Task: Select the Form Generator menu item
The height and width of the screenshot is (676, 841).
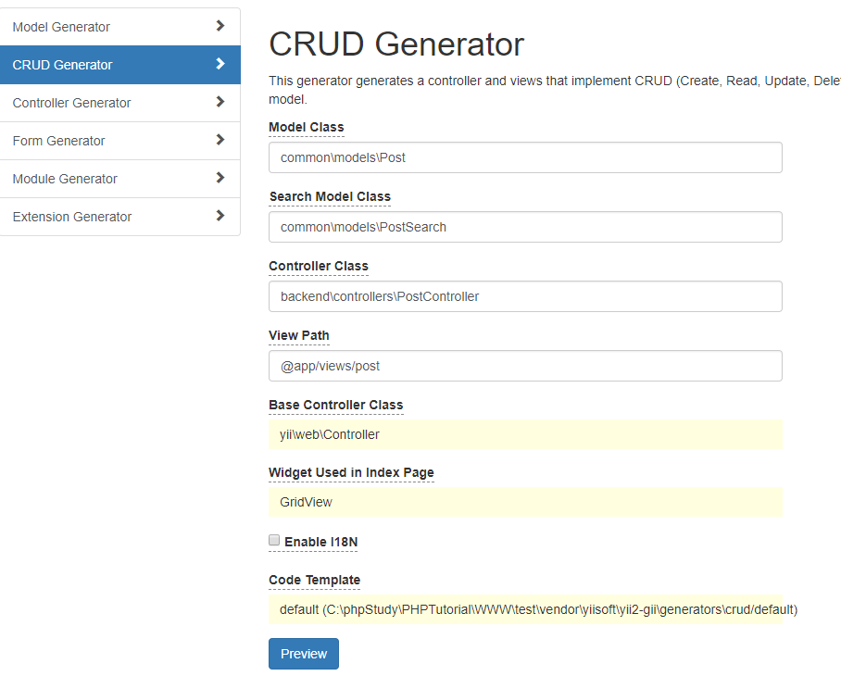Action: point(58,141)
